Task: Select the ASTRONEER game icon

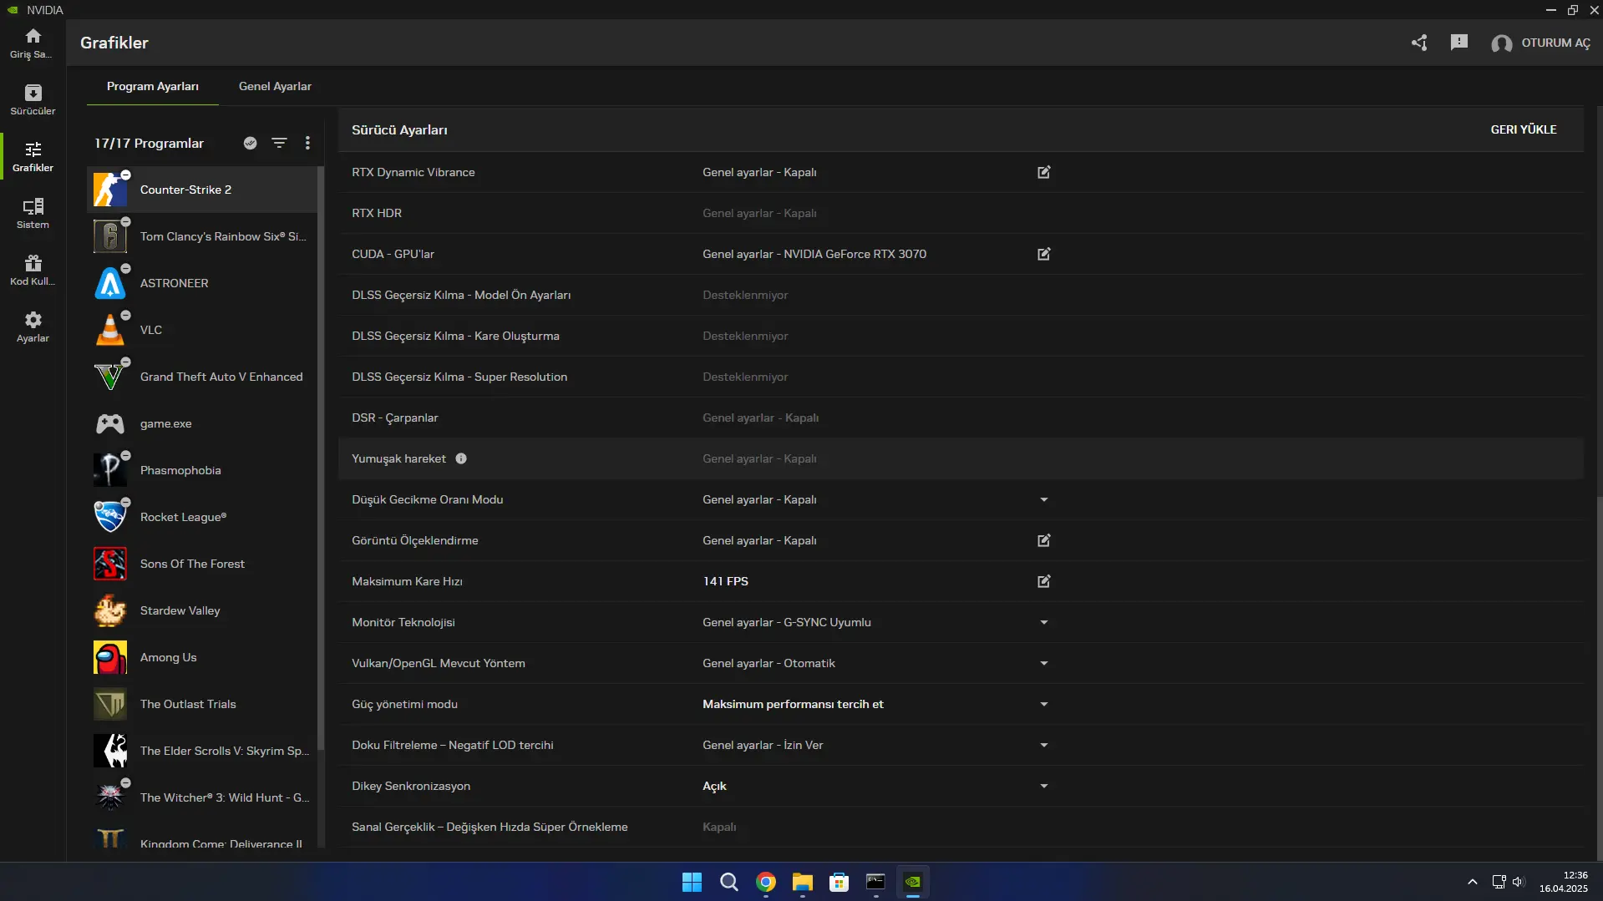Action: (x=110, y=283)
